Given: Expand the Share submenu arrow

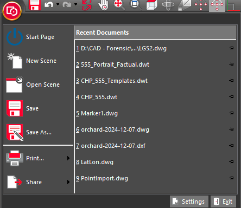Looking at the screenshot, I should (x=68, y=182).
